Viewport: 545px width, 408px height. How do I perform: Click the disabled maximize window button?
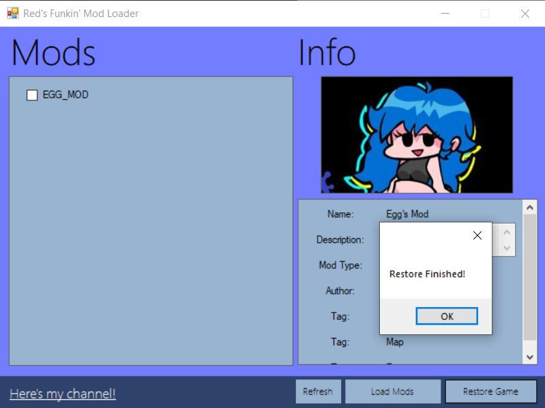(485, 13)
